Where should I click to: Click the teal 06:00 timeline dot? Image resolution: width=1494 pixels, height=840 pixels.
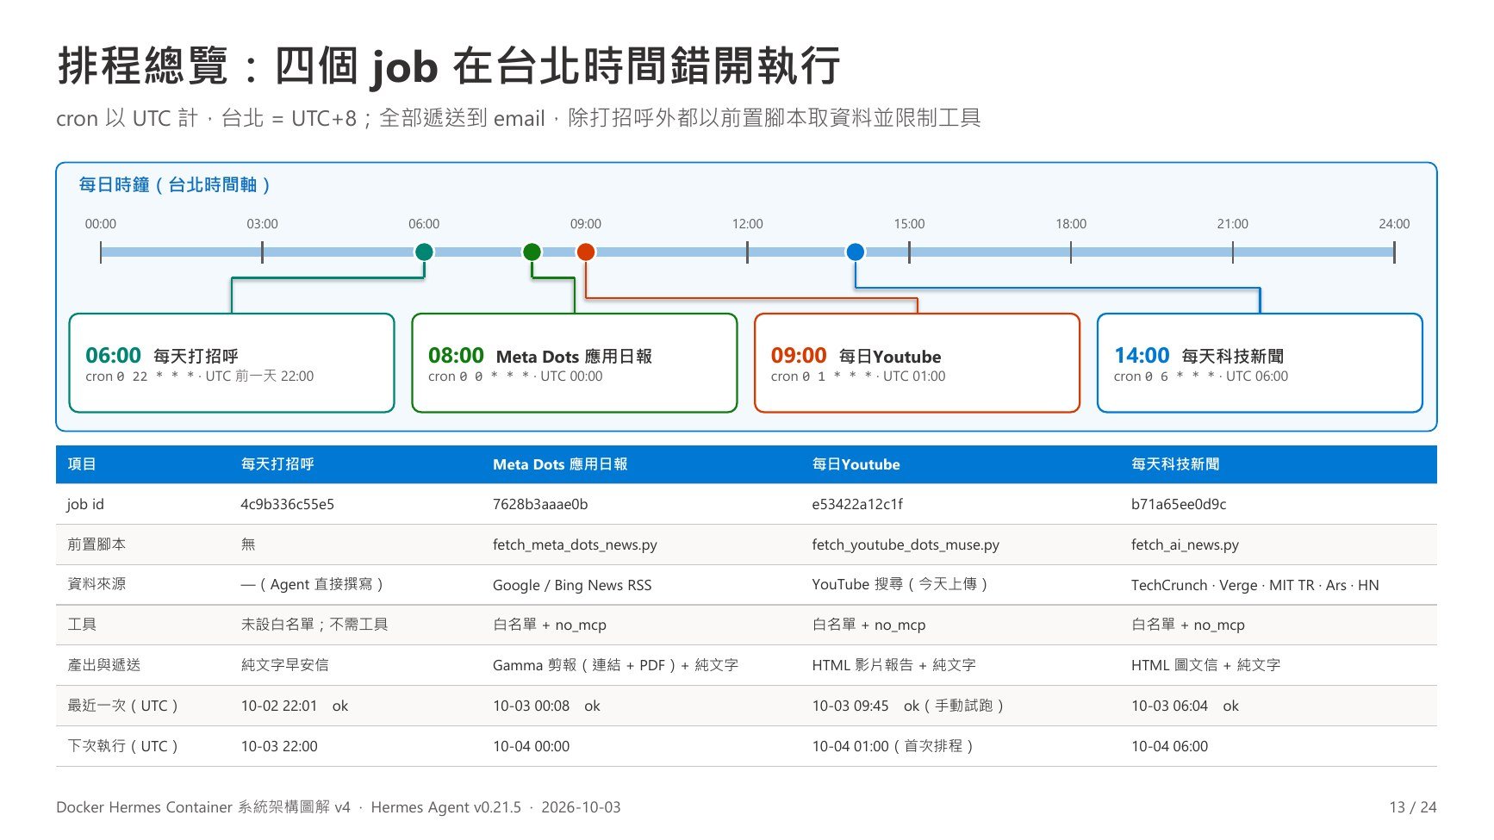(424, 252)
